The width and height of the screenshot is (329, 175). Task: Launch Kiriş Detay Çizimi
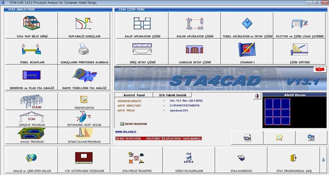coord(142,52)
